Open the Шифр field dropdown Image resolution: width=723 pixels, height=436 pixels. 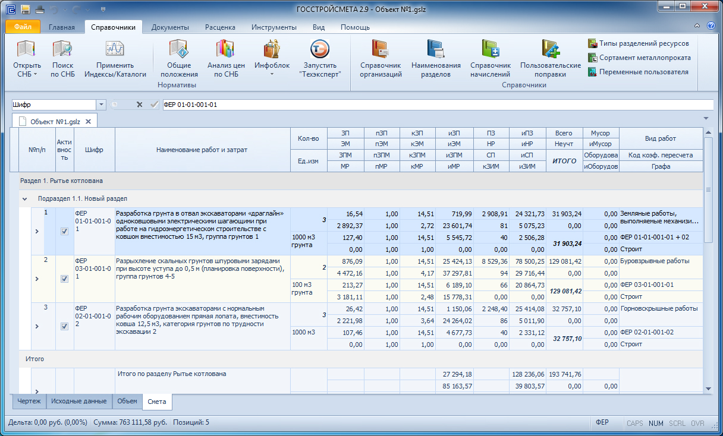101,105
